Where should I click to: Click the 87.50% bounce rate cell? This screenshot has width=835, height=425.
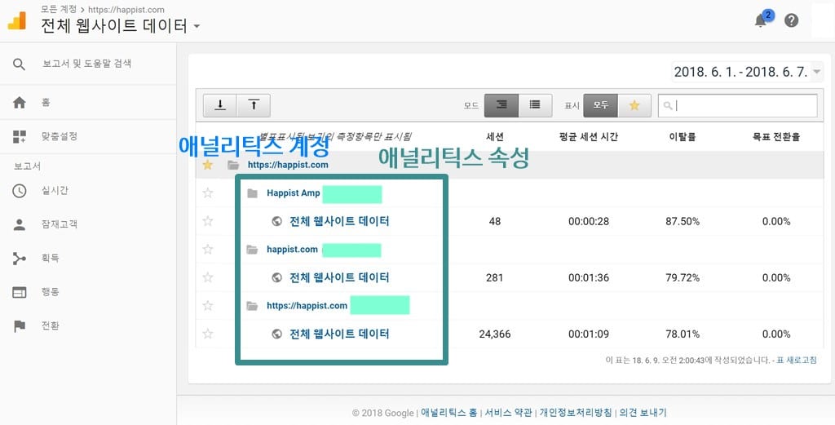[683, 222]
